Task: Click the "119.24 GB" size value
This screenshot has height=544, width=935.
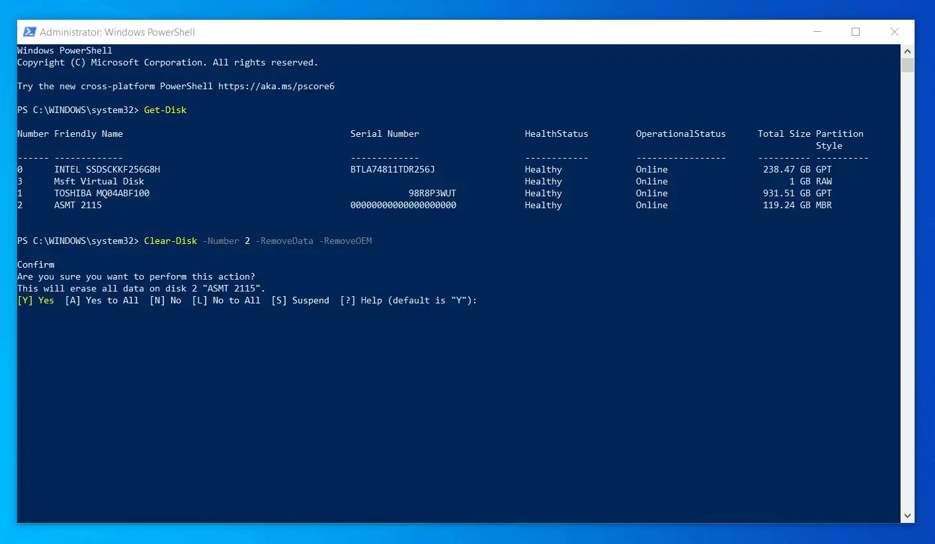Action: coord(787,205)
